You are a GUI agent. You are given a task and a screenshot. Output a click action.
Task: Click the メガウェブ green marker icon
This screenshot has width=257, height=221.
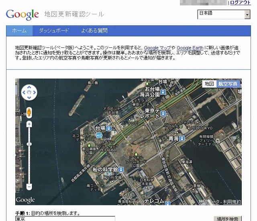click(x=181, y=126)
